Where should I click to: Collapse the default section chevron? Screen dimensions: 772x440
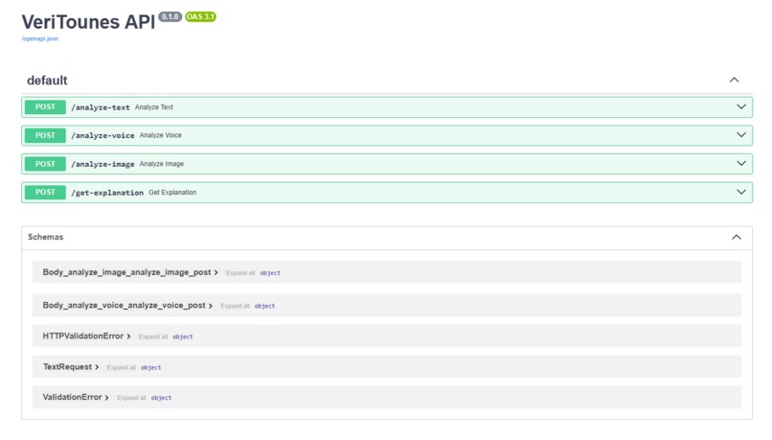[x=734, y=80]
